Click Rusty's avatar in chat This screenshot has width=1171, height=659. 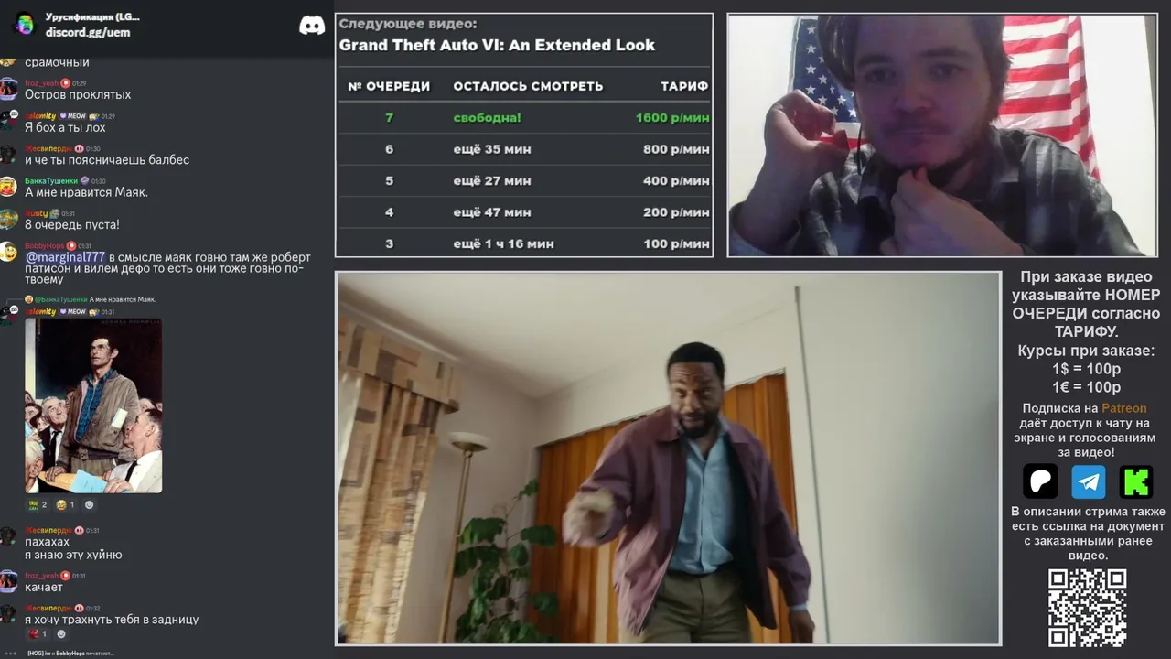8,219
